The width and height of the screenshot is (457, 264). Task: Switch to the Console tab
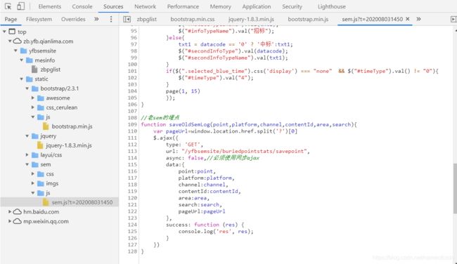[82, 6]
